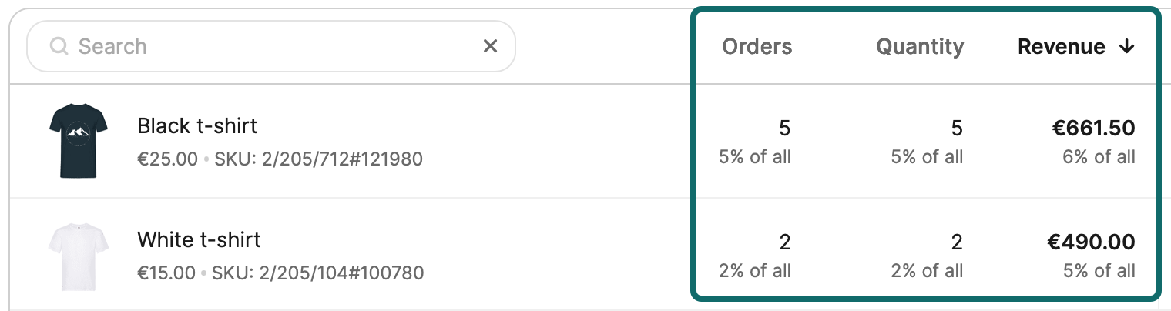Focus the Search input field
This screenshot has height=311, width=1171.
pos(270,46)
